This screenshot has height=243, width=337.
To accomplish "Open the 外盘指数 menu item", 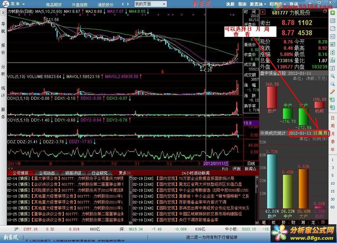I will [x=80, y=5].
